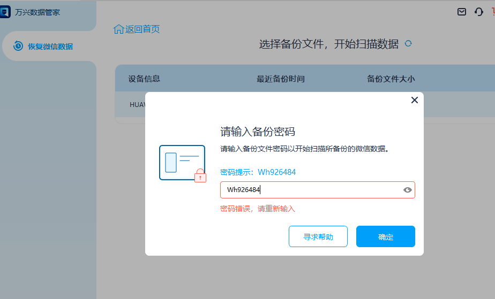This screenshot has height=299, width=495.
Task: Select 恢复微信数据 in the sidebar
Action: tap(49, 46)
